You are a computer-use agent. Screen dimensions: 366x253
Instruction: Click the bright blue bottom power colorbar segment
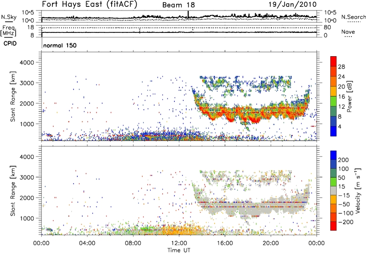tap(334, 132)
